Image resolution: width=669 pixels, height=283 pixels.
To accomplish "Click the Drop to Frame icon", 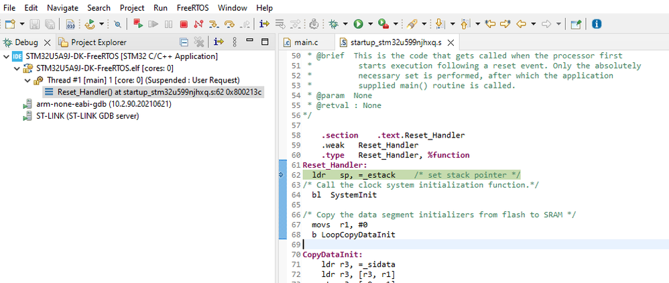I will [280, 24].
